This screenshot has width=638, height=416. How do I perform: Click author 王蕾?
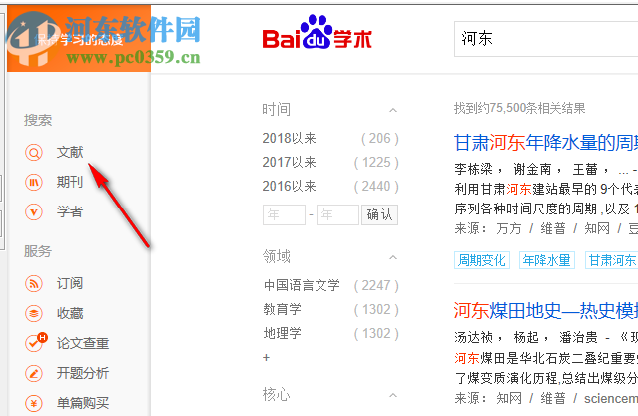[585, 169]
